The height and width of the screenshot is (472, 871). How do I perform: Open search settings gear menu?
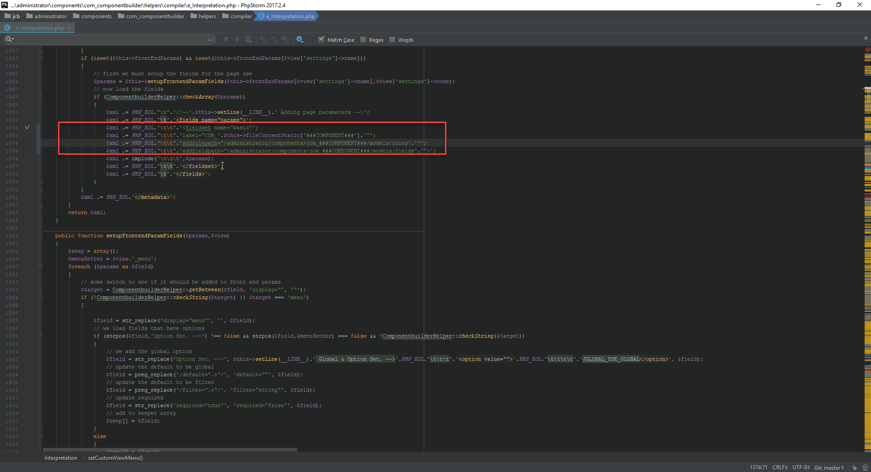pyautogui.click(x=299, y=39)
